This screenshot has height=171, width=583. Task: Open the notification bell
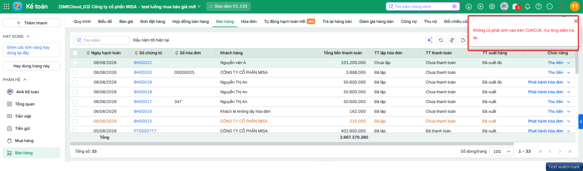[527, 7]
